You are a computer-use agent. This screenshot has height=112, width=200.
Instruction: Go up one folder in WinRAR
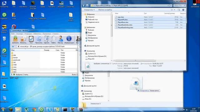point(13,47)
